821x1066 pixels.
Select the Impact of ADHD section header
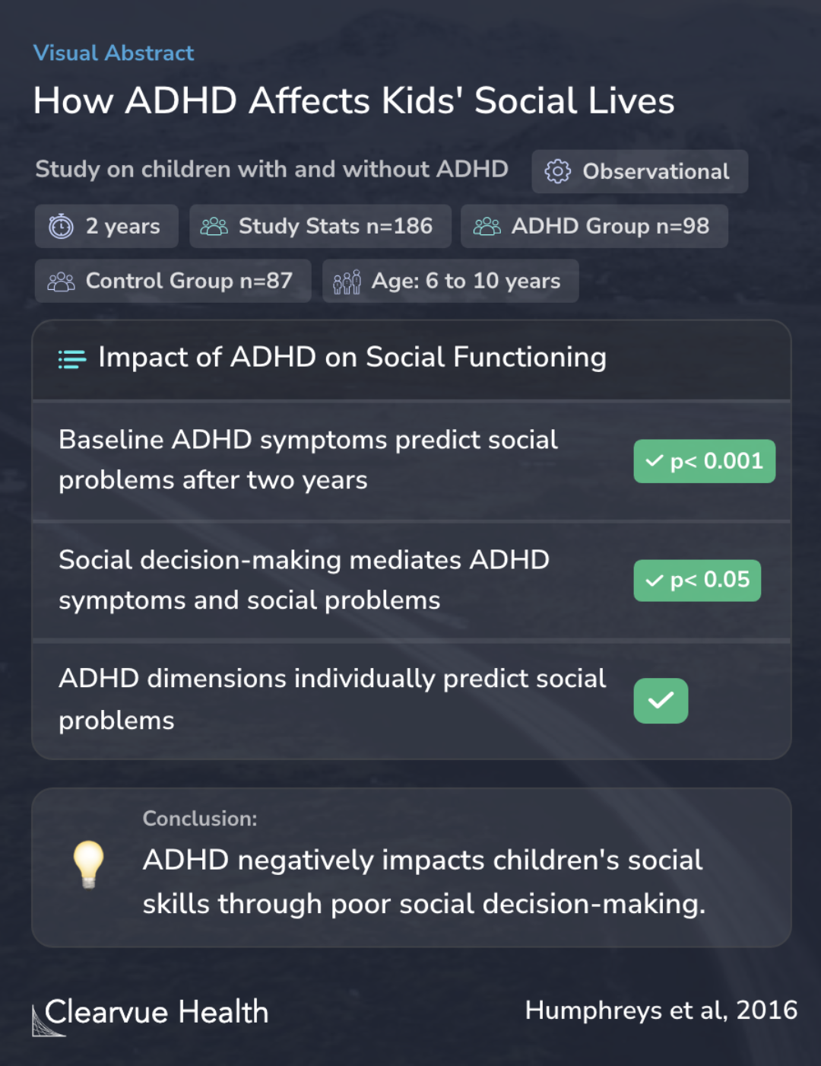411,359
